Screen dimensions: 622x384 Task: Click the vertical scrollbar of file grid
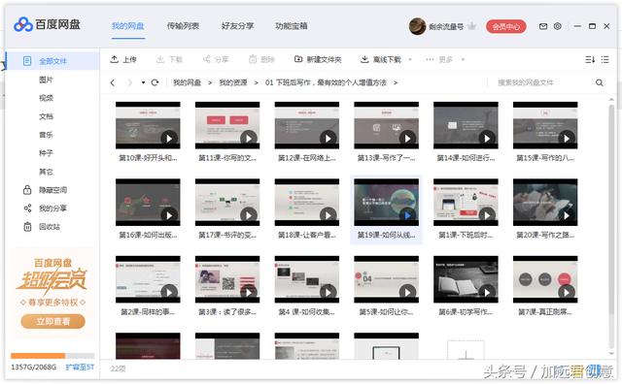pos(611,225)
